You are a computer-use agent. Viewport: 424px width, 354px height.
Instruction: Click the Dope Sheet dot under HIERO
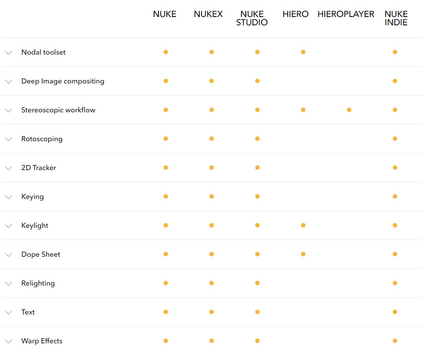303,254
